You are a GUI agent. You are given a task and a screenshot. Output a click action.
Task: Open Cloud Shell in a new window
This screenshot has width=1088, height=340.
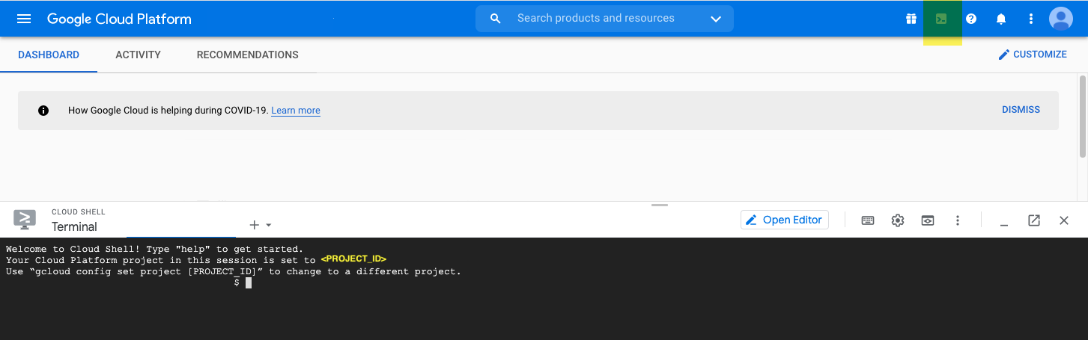pyautogui.click(x=1034, y=220)
